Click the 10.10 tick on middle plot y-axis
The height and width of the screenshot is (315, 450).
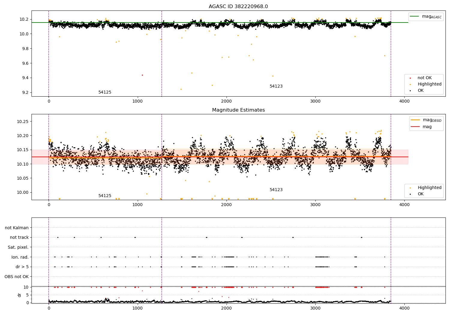[x=23, y=164]
